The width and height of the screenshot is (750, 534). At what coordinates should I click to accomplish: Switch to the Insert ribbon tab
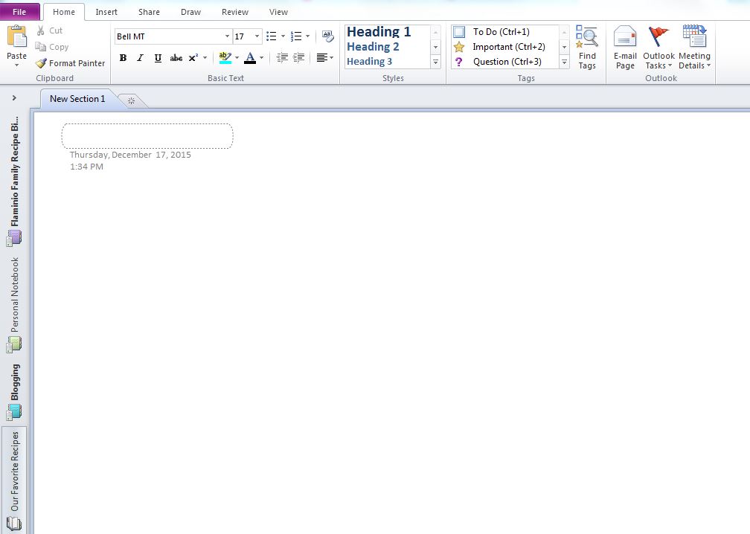coord(106,12)
